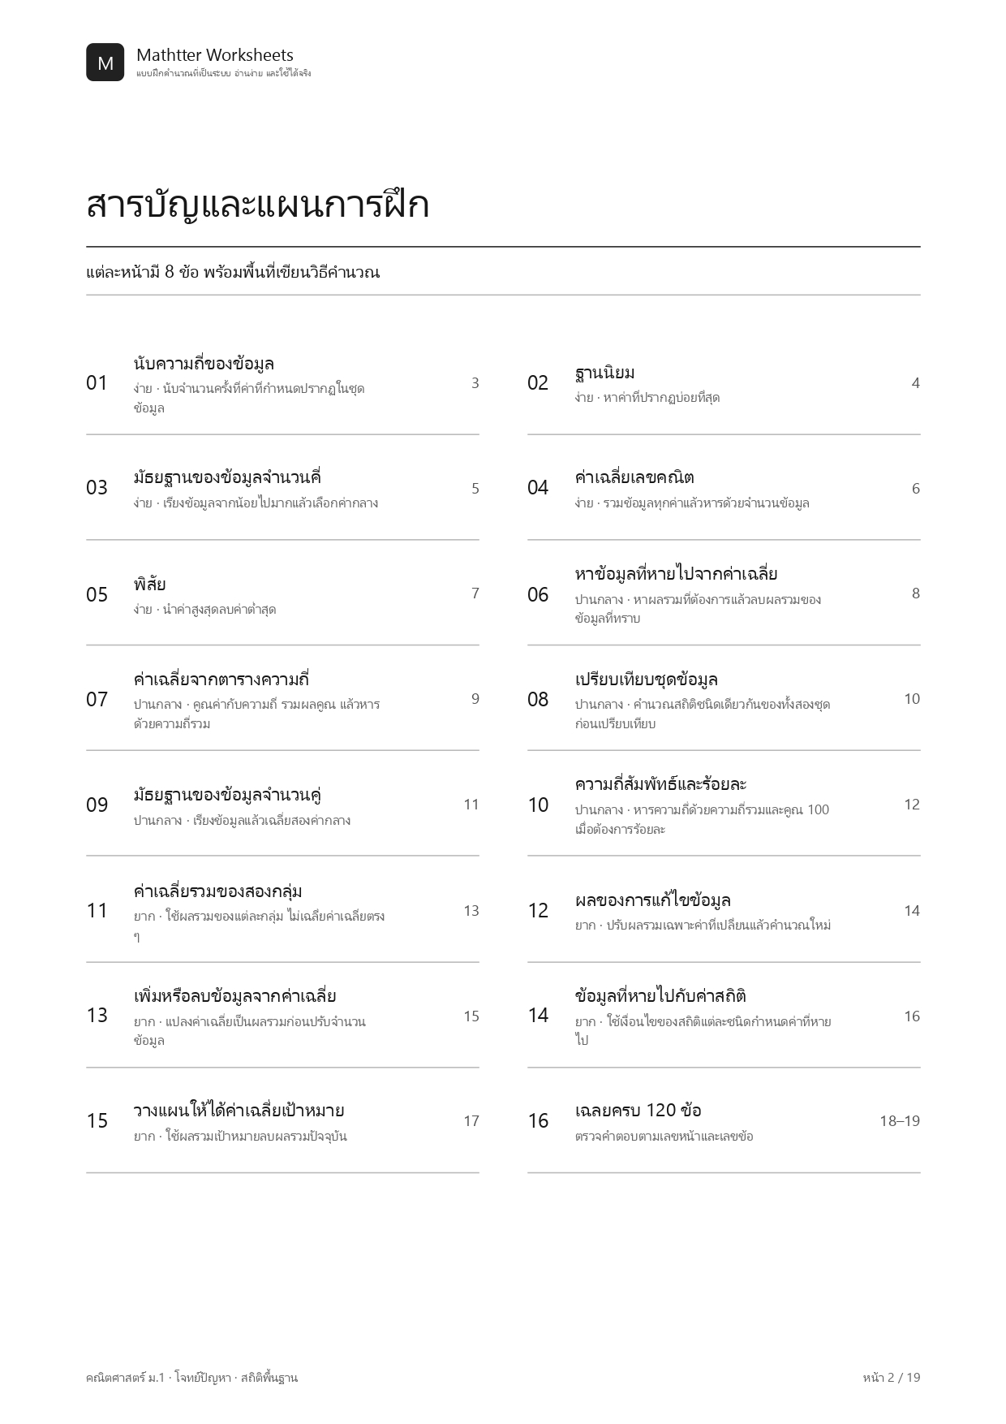Go to entry 08 เปรียบเทียบชุดข้อมูล
The image size is (1006, 1424).
click(x=724, y=699)
